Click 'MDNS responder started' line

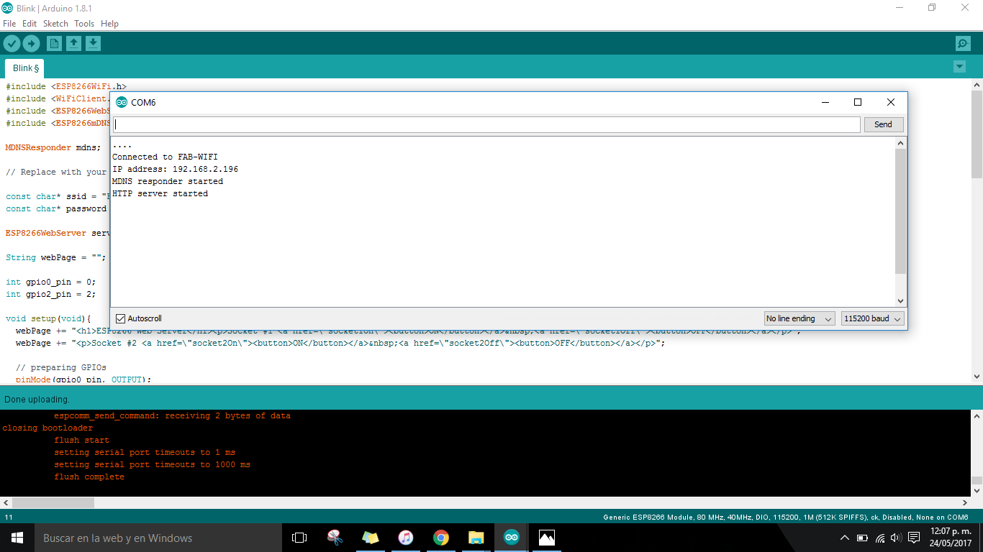[168, 182]
